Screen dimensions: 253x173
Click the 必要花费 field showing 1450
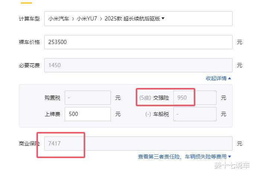[138, 65]
